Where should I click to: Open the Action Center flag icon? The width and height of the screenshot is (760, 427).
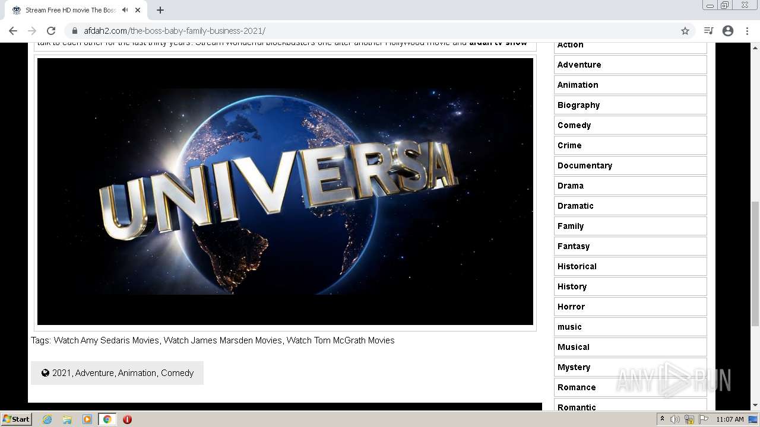[704, 419]
